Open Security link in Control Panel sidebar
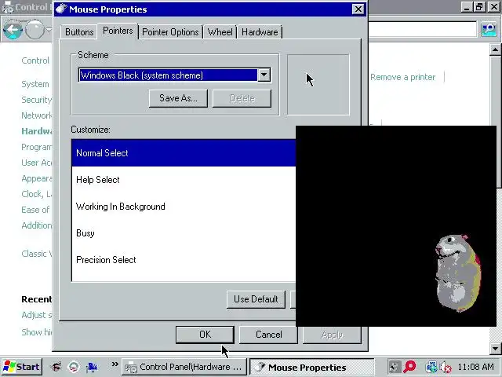Image resolution: width=502 pixels, height=377 pixels. [37, 100]
